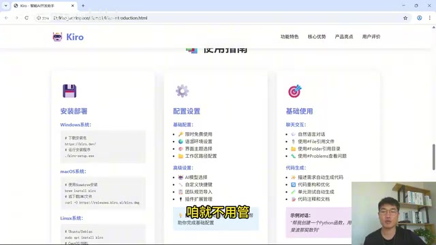Go back using the browser back arrow
The image size is (436, 245).
tap(6, 18)
